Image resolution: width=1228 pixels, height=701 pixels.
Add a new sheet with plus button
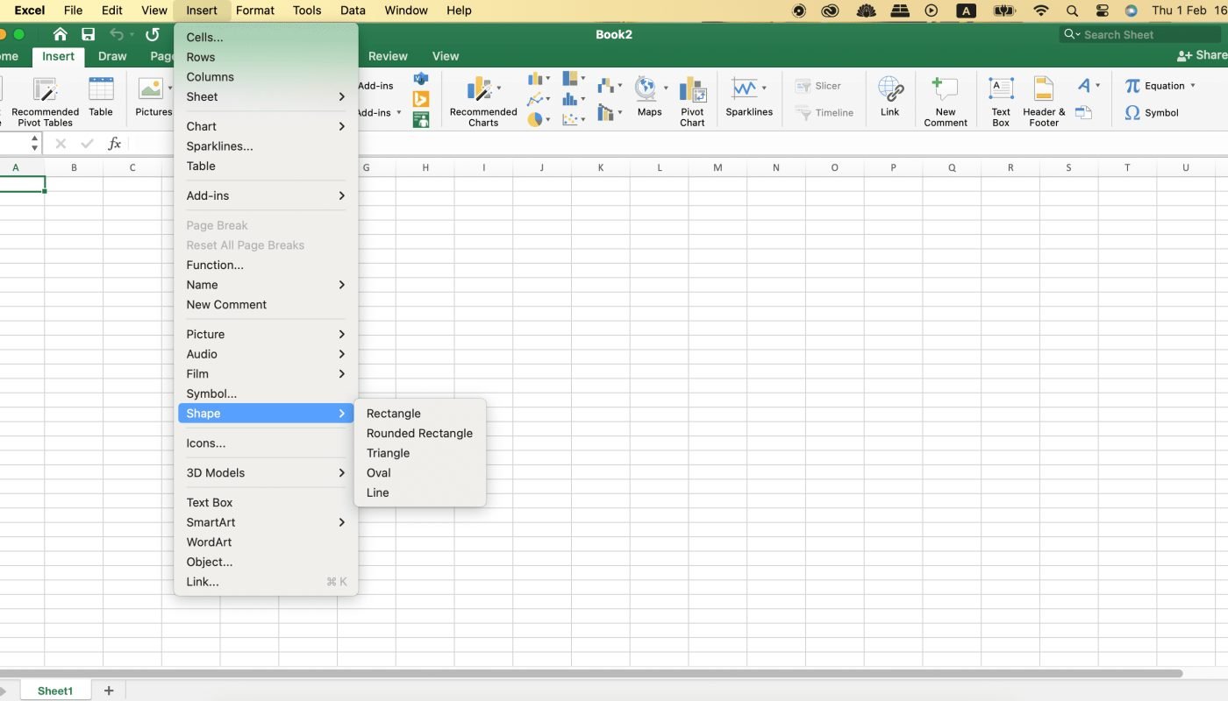click(109, 690)
